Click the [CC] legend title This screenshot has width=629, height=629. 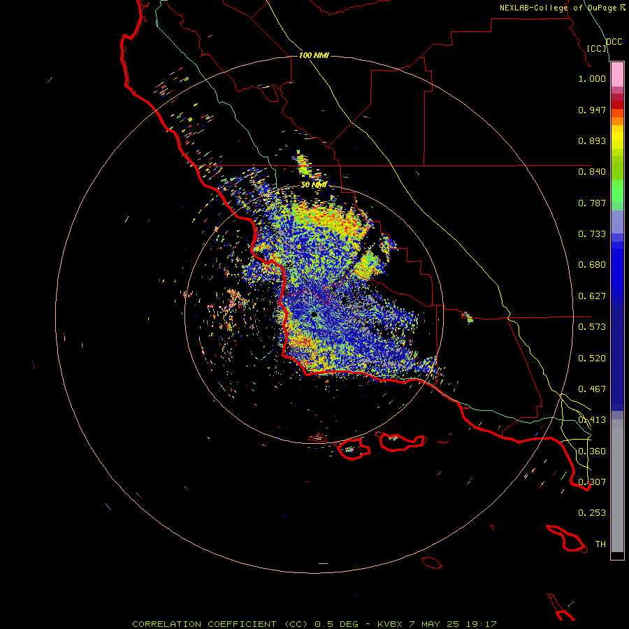click(x=596, y=48)
